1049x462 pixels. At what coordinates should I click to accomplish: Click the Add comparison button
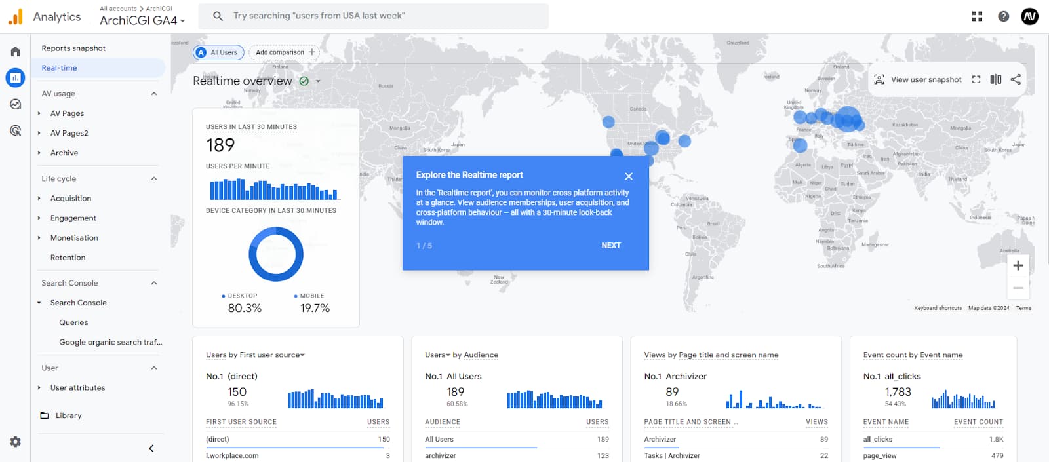[285, 52]
